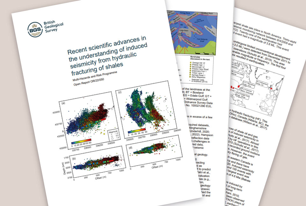This screenshot has width=306, height=206.
Task: Click 'Offset (m)' axis label under panel (d)
Action: pos(157,167)
